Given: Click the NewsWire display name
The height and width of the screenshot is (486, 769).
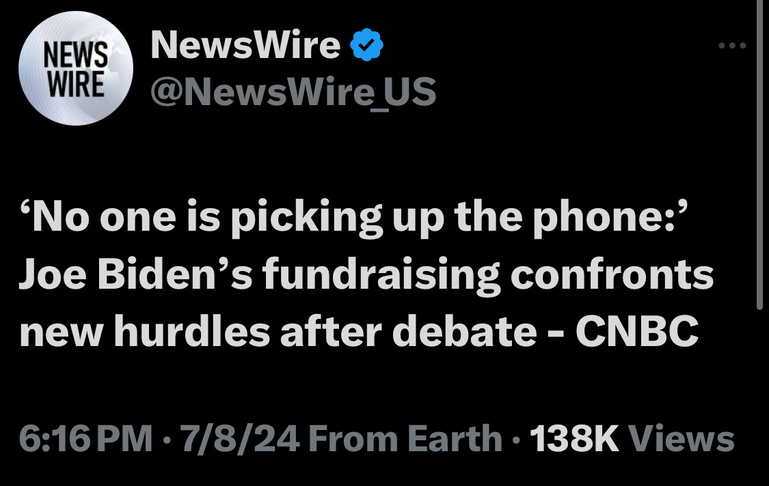Looking at the screenshot, I should pos(245,46).
